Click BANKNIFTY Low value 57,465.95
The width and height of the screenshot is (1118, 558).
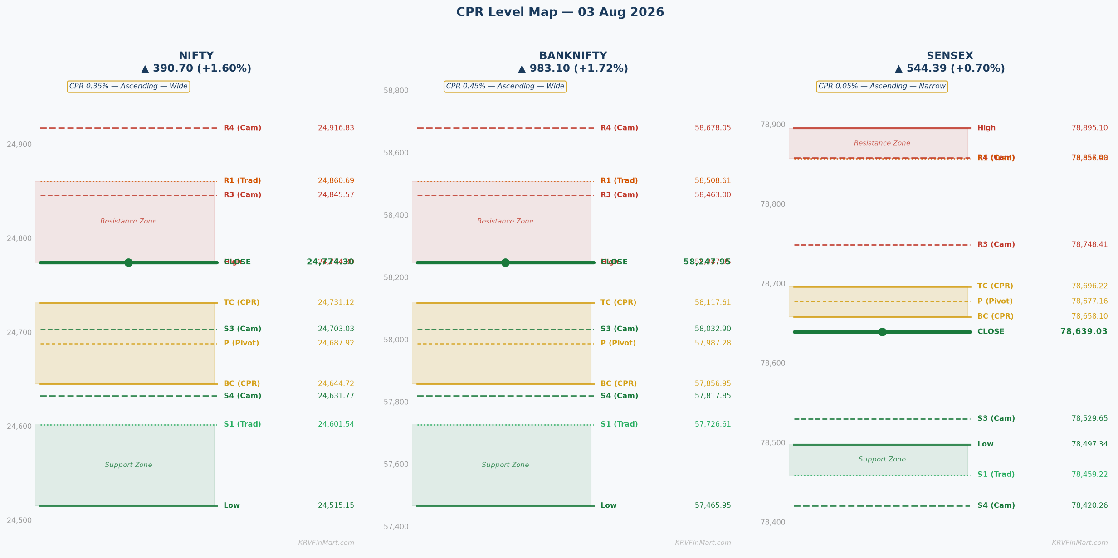point(713,505)
